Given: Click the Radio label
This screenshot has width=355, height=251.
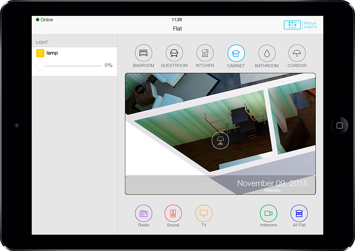Looking at the screenshot, I should [144, 225].
